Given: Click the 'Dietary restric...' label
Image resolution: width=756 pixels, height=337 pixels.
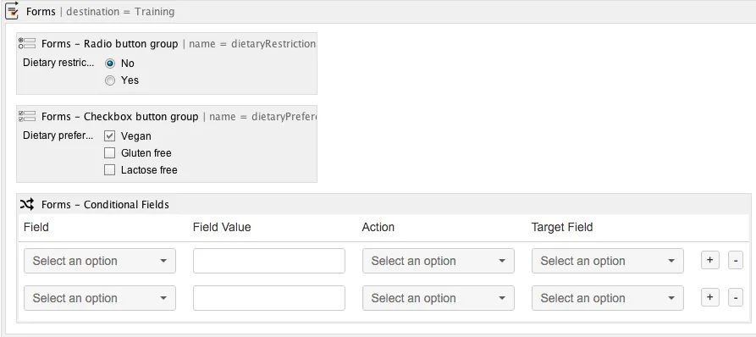Looking at the screenshot, I should pyautogui.click(x=58, y=63).
